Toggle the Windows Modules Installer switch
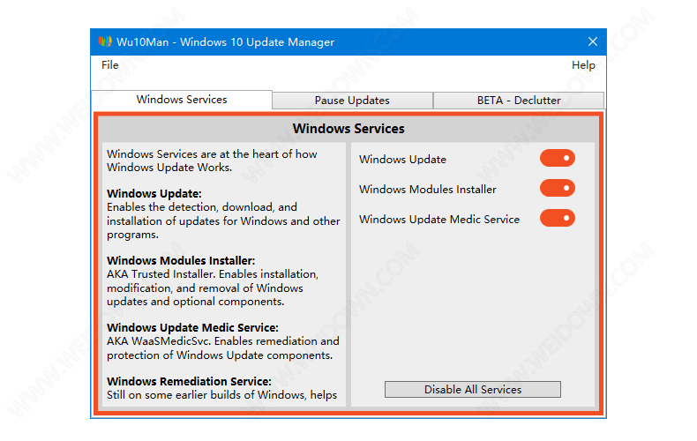This screenshot has height=441, width=697. pos(558,188)
